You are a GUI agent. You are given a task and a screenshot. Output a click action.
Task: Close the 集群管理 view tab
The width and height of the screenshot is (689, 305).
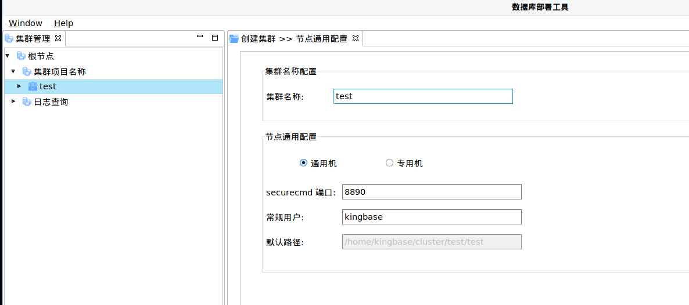[58, 38]
